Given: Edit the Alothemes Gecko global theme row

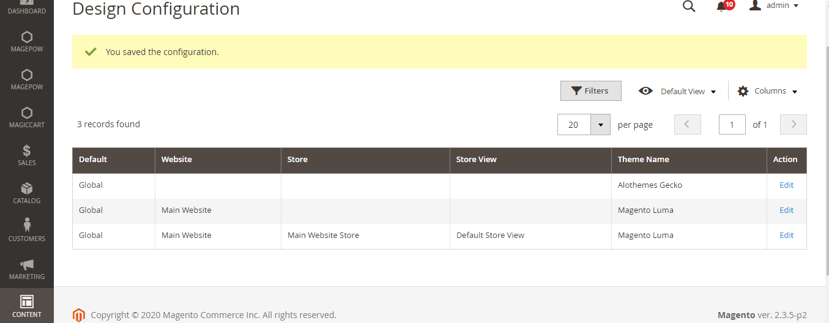Looking at the screenshot, I should (x=786, y=185).
